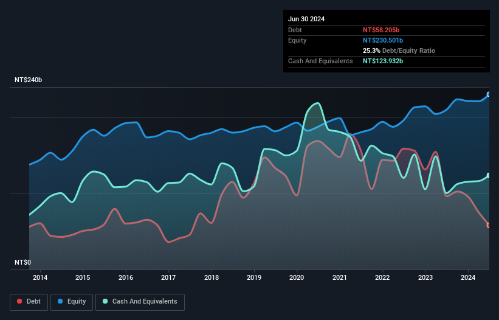Click the 2022 x-axis label

click(x=382, y=277)
